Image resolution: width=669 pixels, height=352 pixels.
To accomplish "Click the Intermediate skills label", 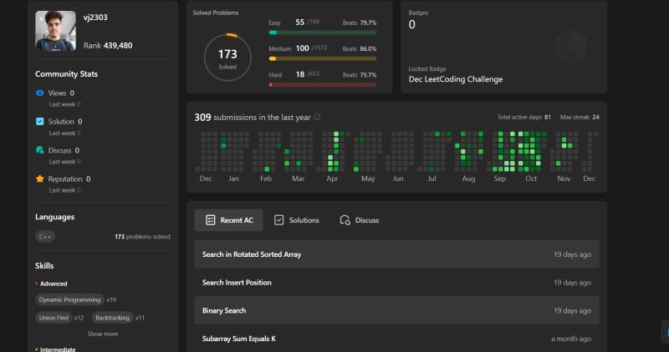I will pyautogui.click(x=58, y=349).
